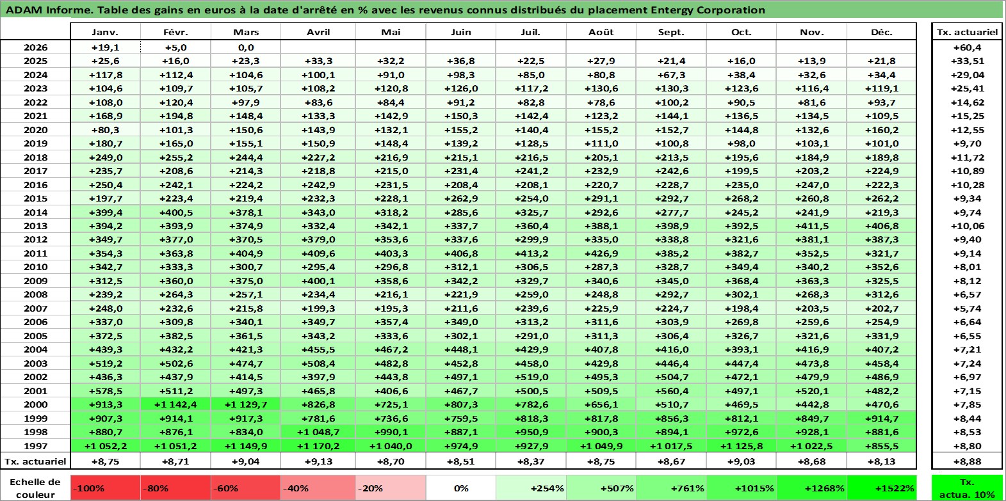
Task: Select the 2000 row label
Action: [x=35, y=404]
